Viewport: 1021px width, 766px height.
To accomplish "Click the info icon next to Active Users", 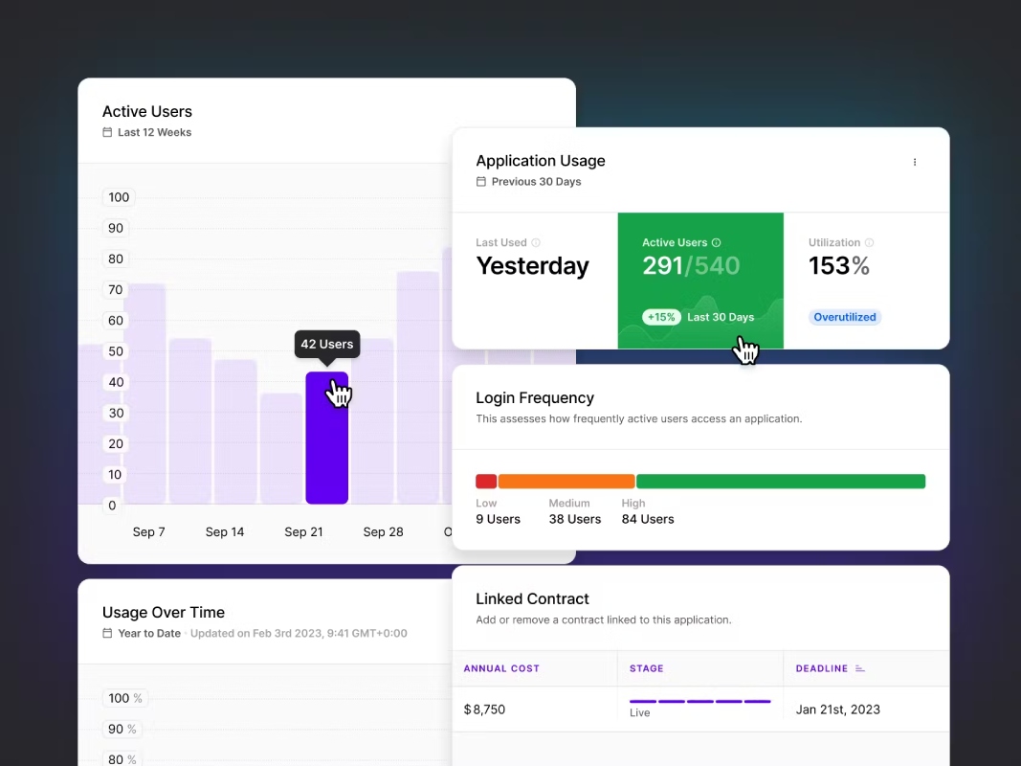I will click(717, 242).
